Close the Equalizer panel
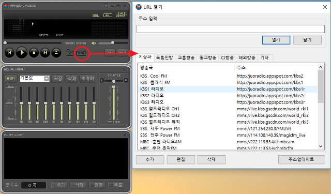 click(x=125, y=69)
